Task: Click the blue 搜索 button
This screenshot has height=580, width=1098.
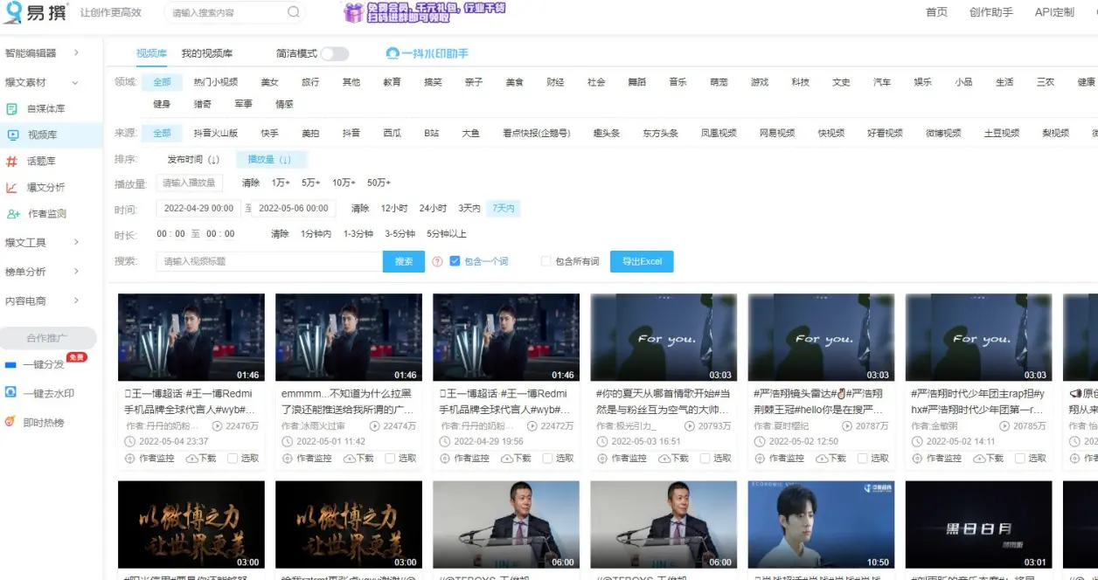Action: pyautogui.click(x=404, y=261)
